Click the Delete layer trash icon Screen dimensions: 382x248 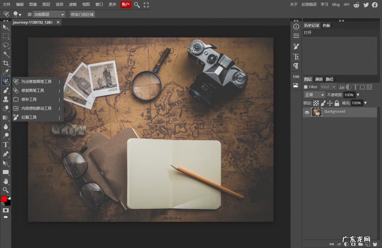(375, 244)
